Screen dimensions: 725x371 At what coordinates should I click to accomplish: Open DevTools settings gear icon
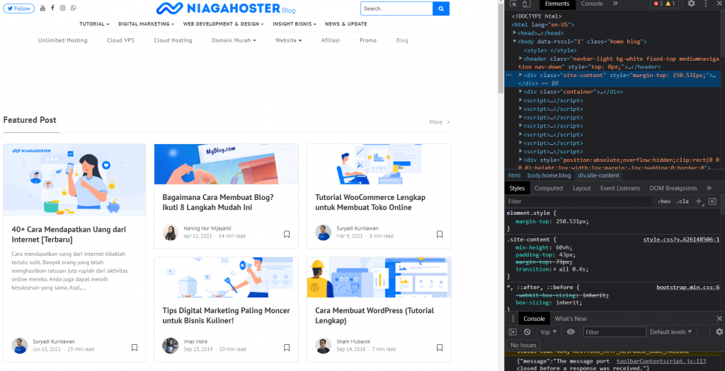pyautogui.click(x=691, y=4)
